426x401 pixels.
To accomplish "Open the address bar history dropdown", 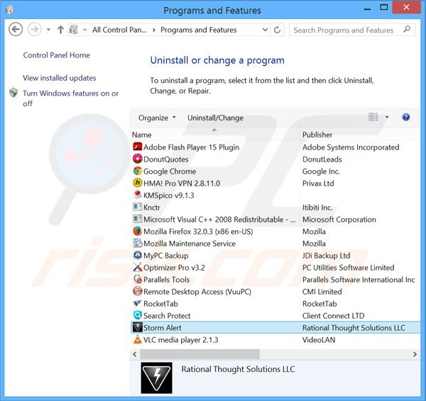I will click(x=263, y=30).
